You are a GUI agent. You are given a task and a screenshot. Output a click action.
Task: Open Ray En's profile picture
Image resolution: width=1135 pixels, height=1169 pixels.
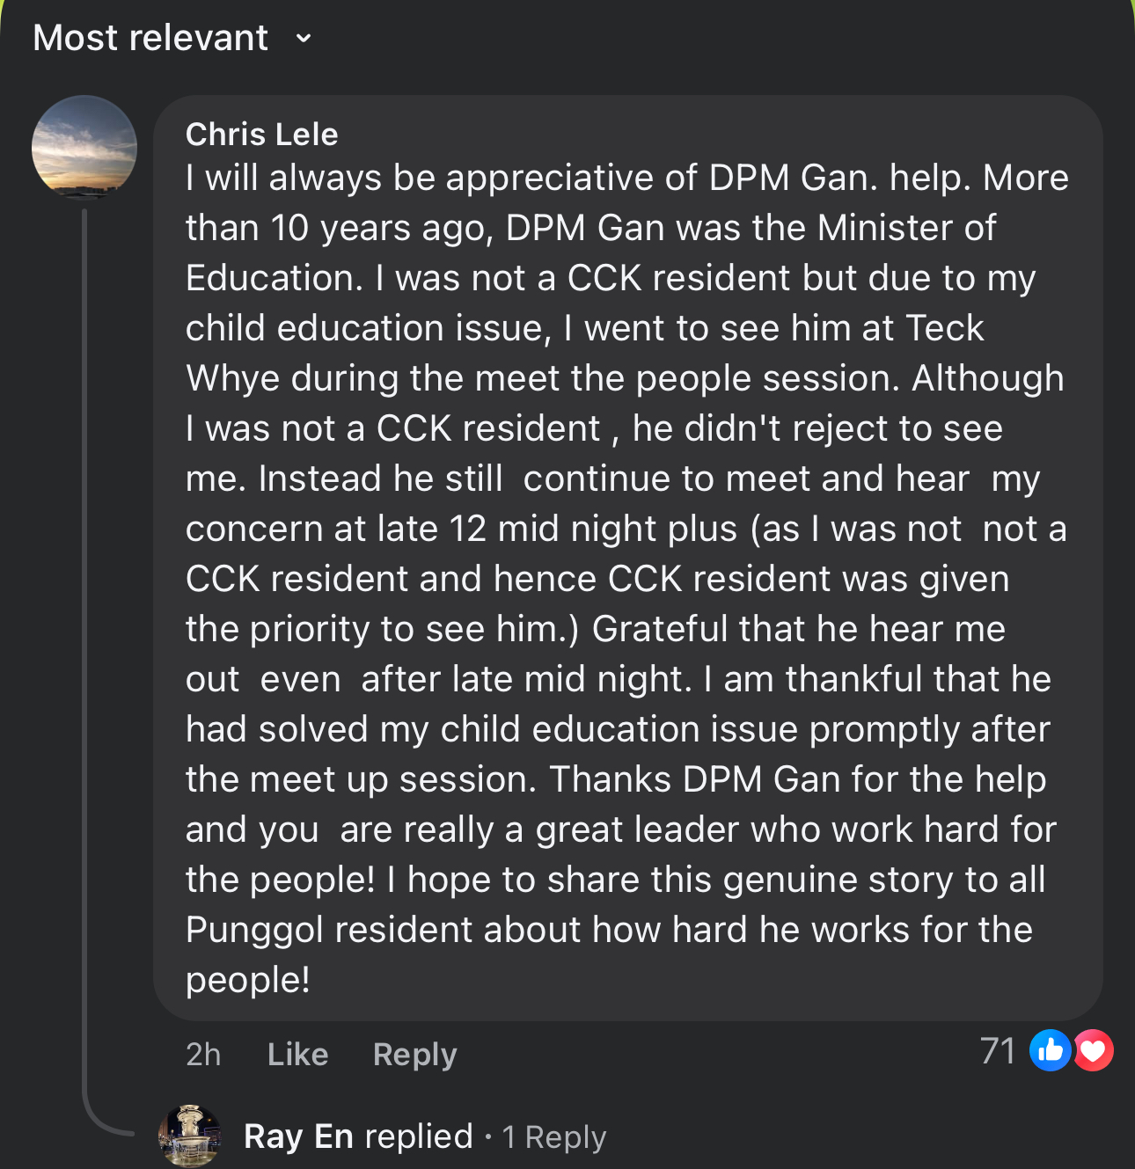click(x=189, y=1136)
